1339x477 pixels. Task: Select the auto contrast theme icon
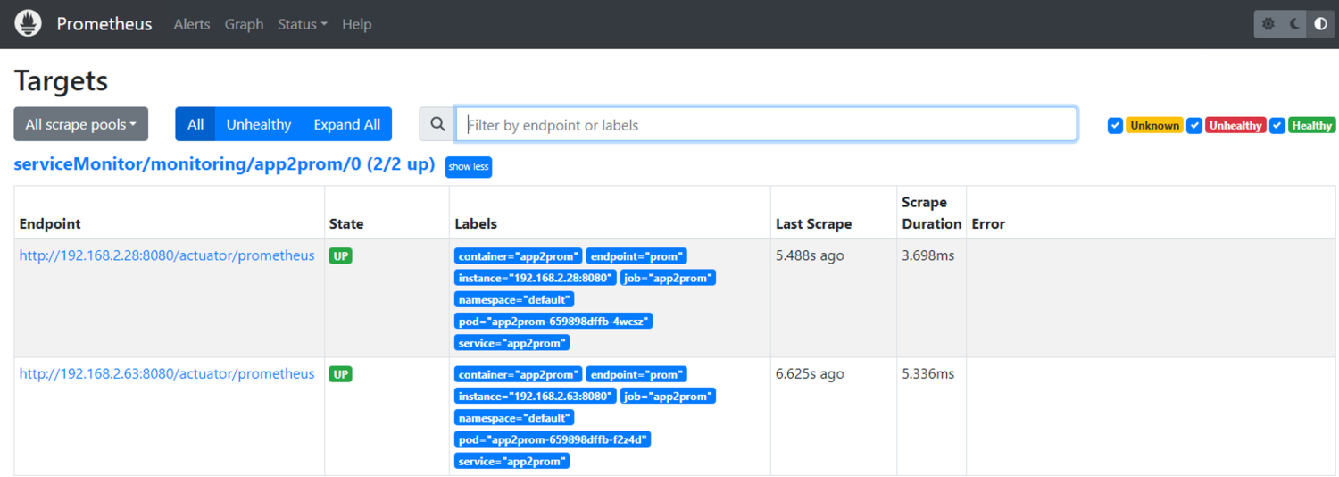[1321, 24]
